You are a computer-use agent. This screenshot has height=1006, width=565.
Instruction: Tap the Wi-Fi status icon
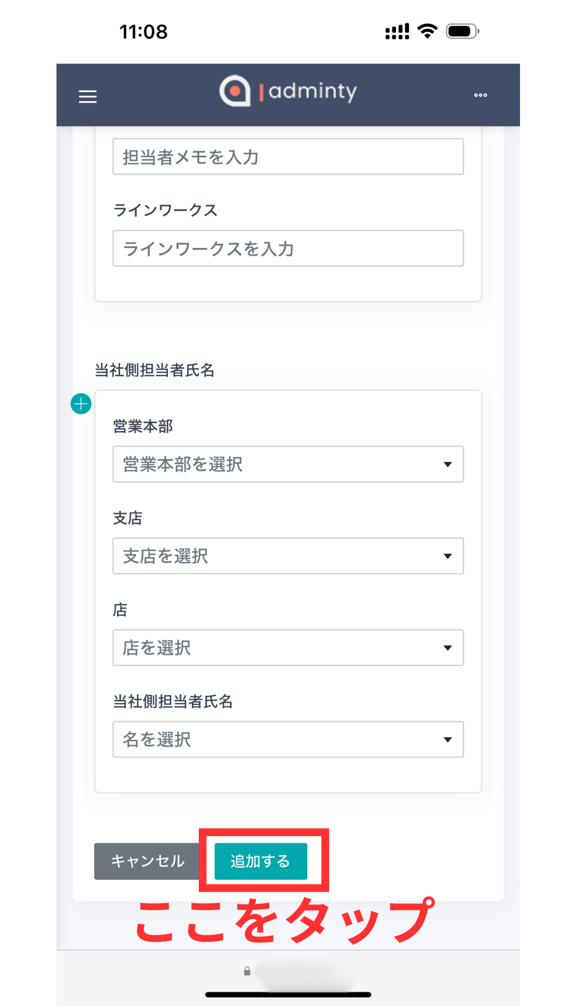coord(427,31)
